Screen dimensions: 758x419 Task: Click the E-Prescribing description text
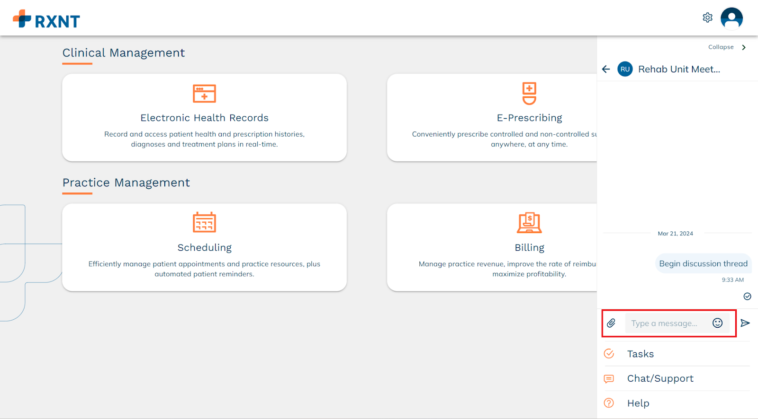point(505,139)
